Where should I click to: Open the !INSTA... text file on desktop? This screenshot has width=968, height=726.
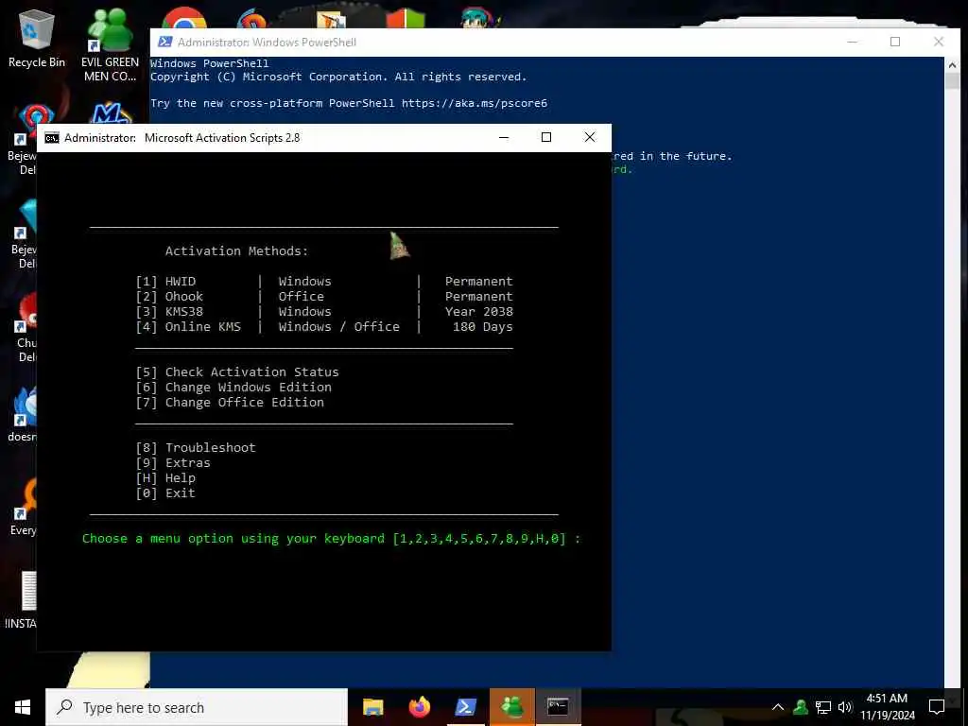coord(22,600)
